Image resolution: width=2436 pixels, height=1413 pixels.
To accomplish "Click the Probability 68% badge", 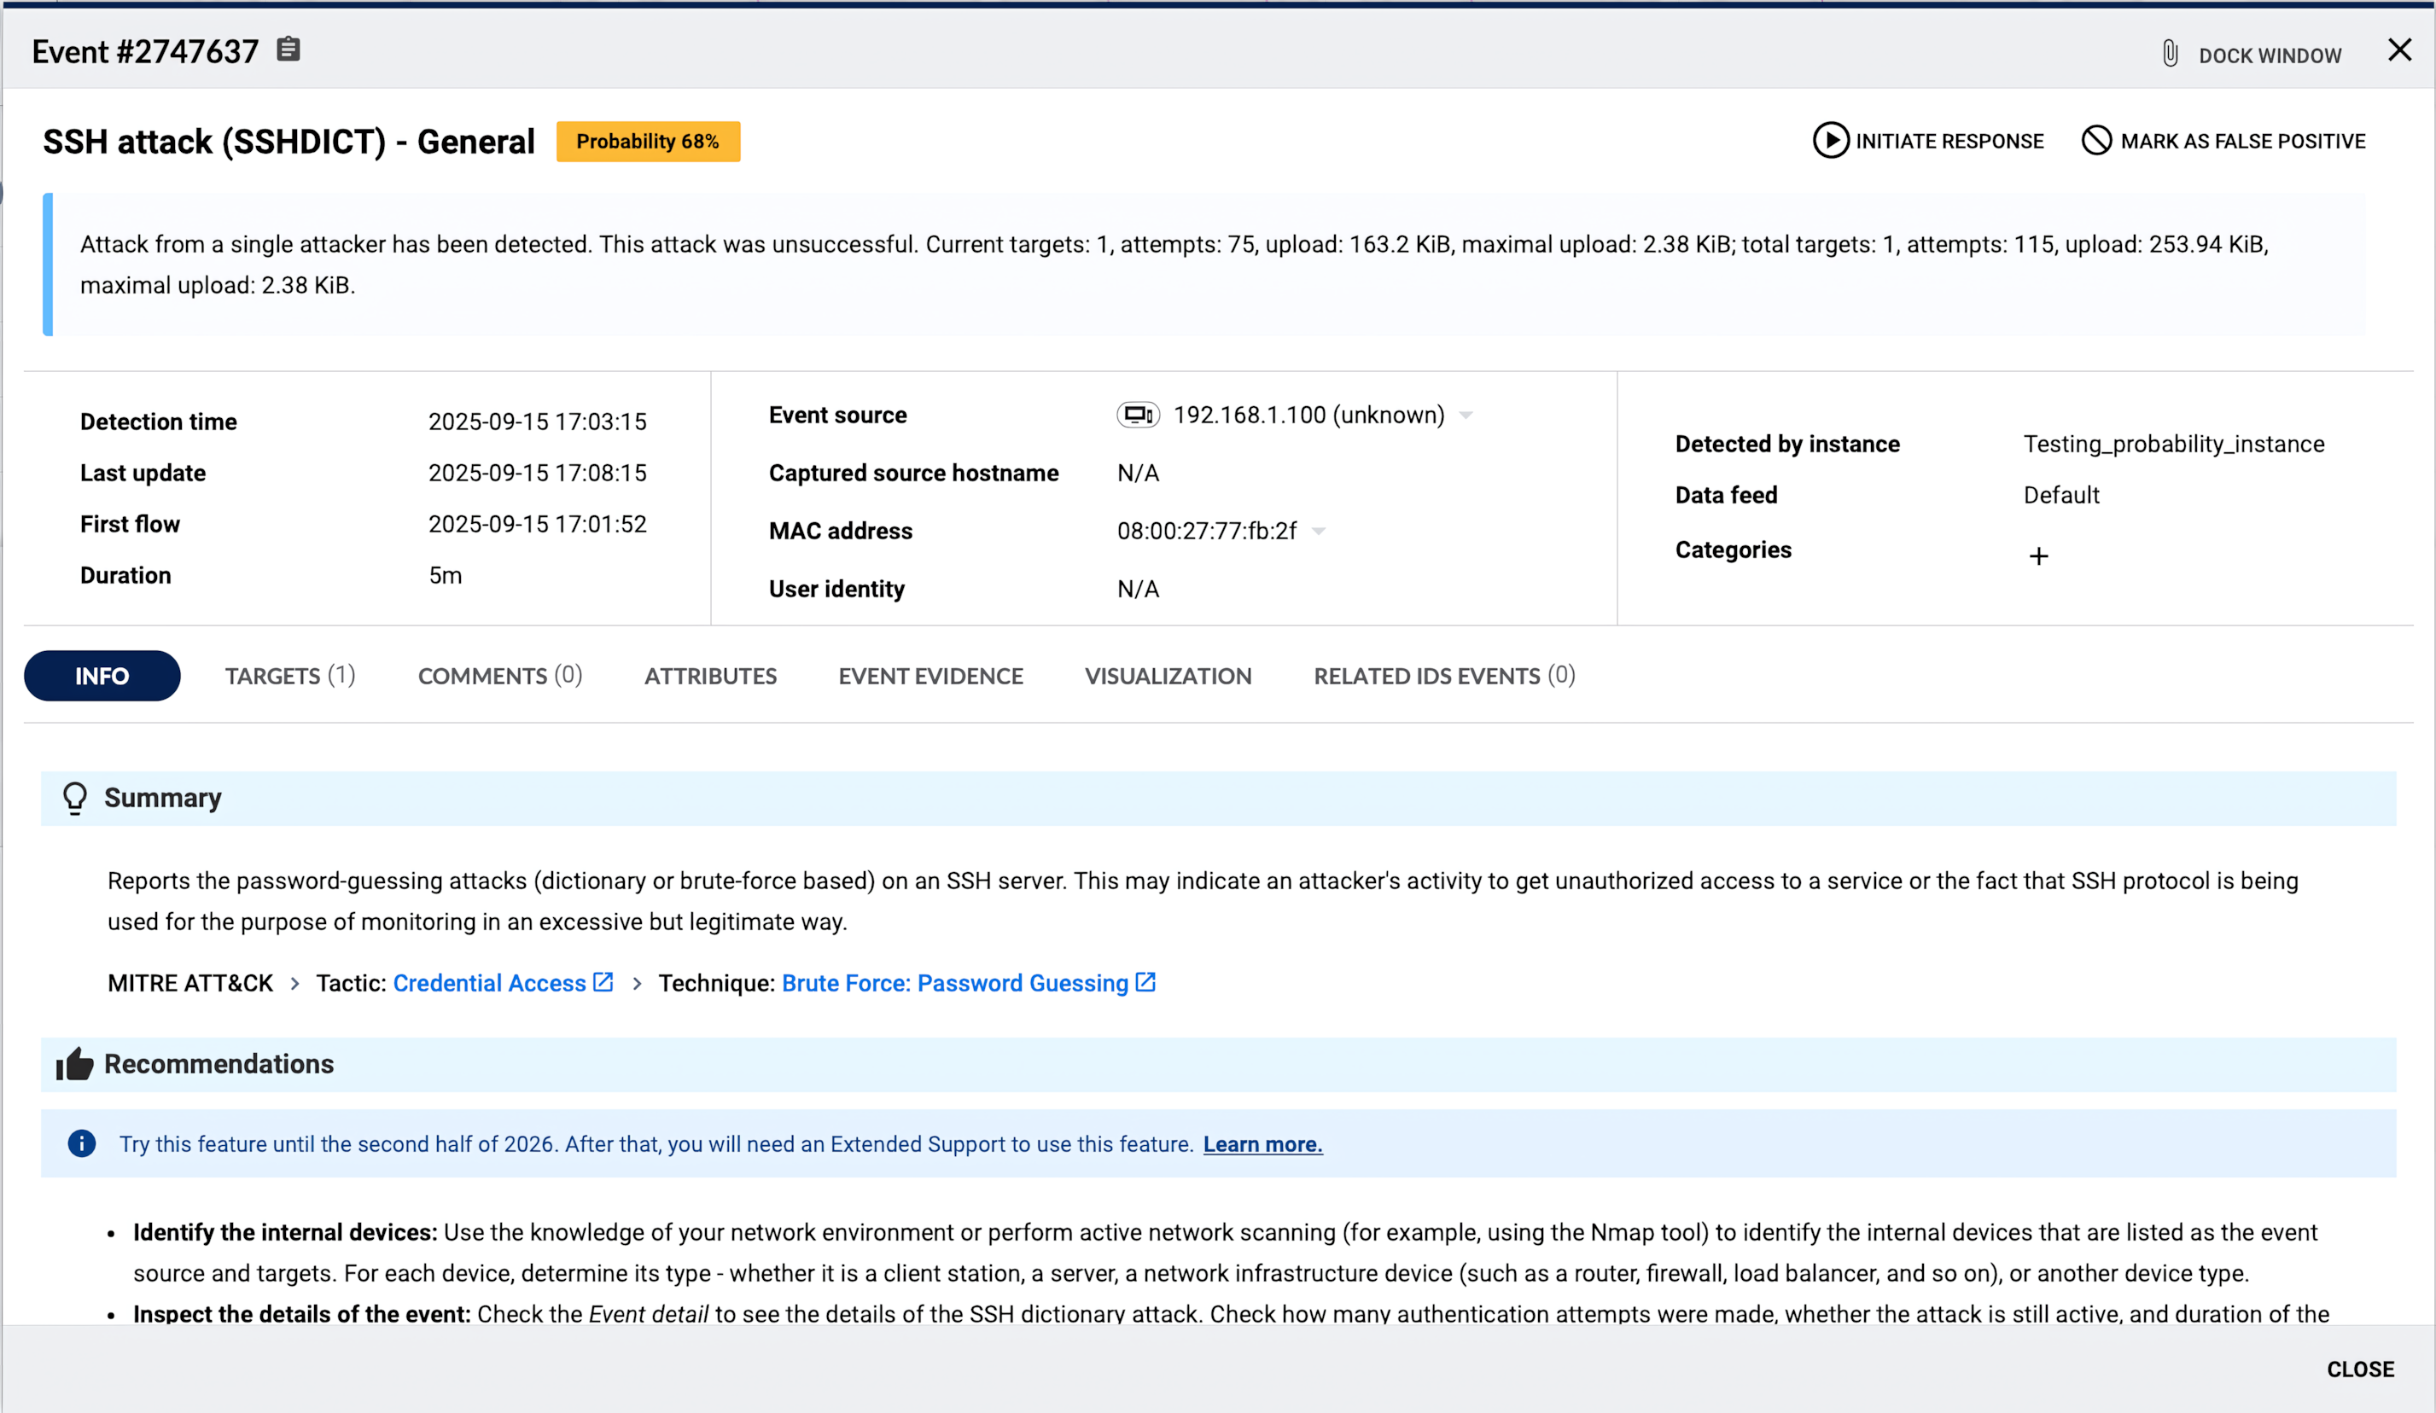I will [648, 141].
